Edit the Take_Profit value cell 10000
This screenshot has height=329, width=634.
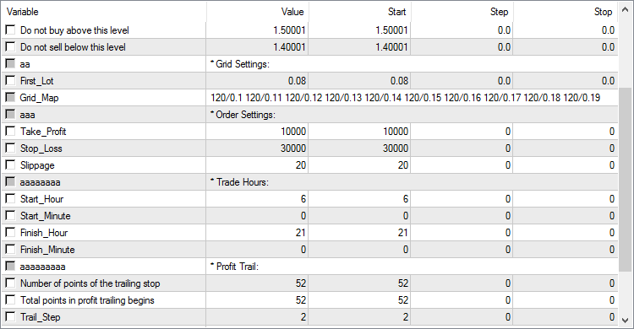tap(257, 132)
